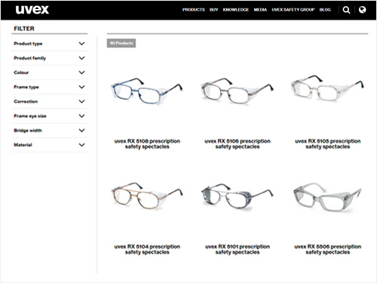The width and height of the screenshot is (377, 283).
Task: Follow the uvex RX 5104 prescription spectacles link
Action: tap(147, 249)
